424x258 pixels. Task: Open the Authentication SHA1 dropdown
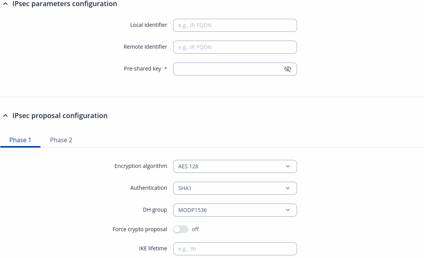click(x=235, y=188)
